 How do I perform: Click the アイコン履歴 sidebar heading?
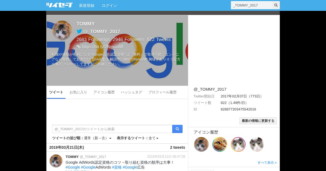[206, 132]
